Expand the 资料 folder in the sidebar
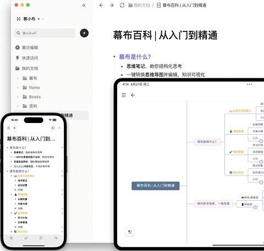Viewport: 264px width, 251px height. (18, 106)
